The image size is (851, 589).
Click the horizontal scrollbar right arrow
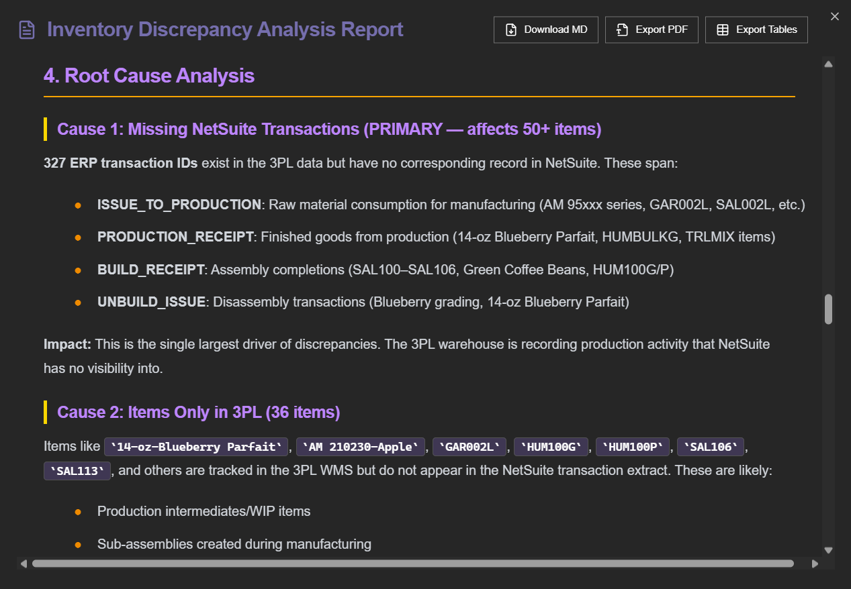[815, 564]
